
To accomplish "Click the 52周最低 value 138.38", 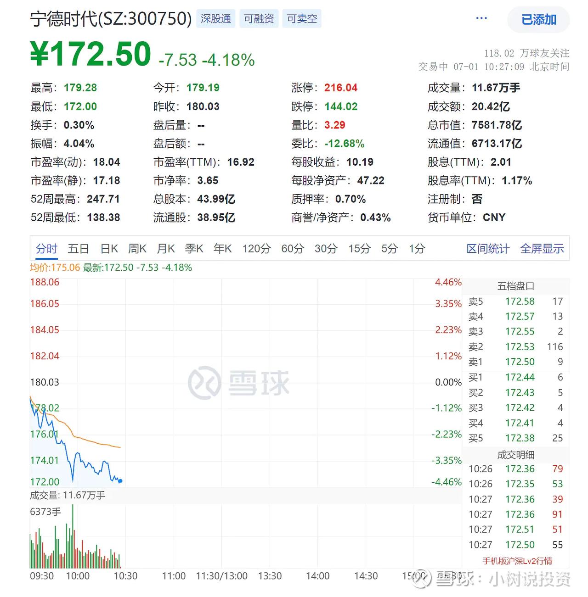I will [103, 218].
